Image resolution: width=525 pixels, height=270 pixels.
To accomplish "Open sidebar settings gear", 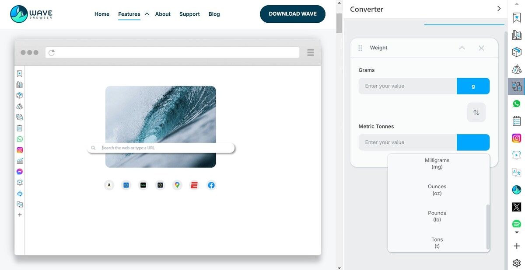I will point(517,263).
